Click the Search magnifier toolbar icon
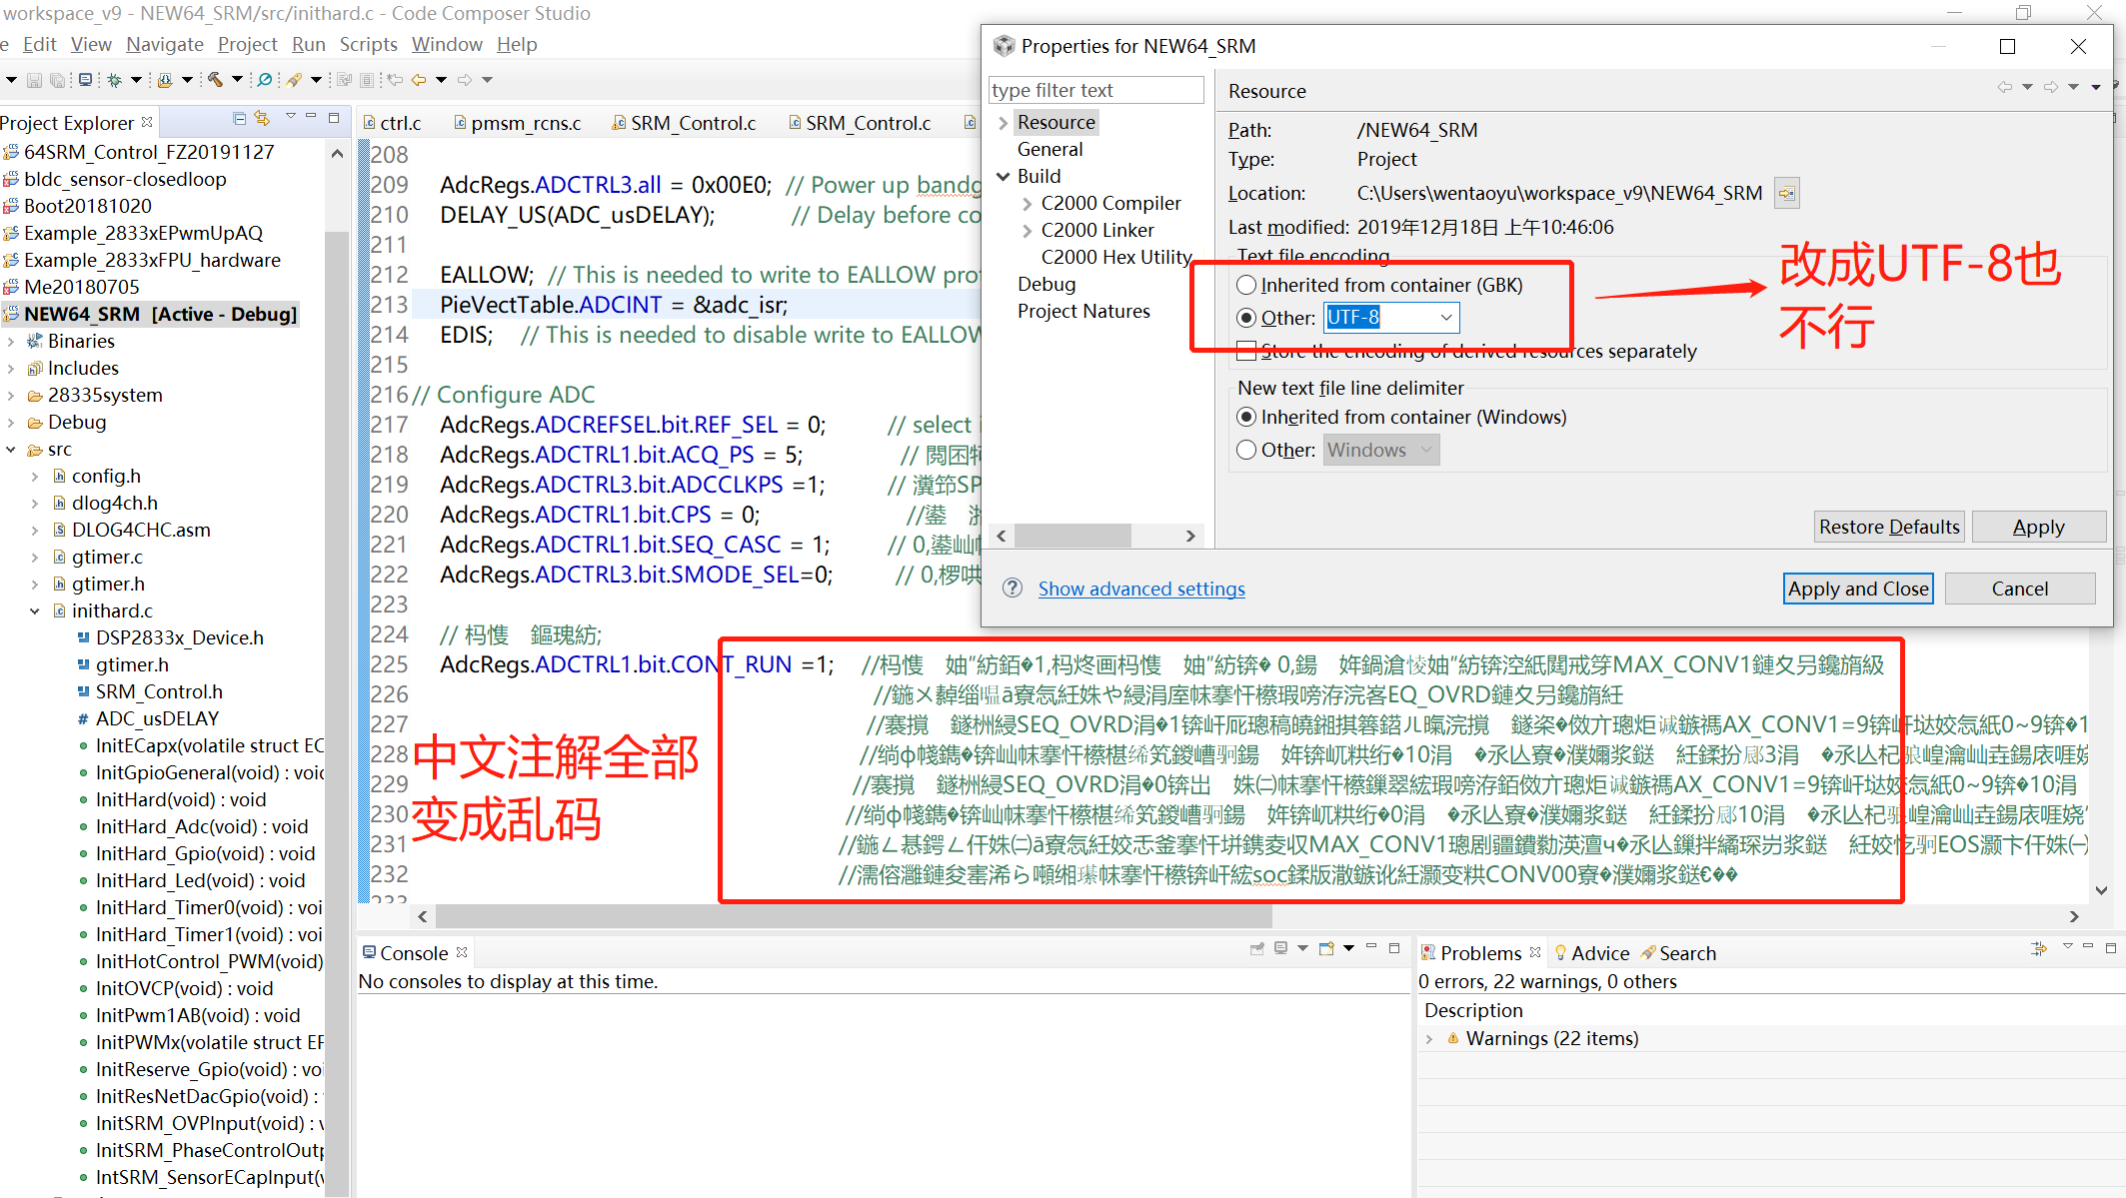 pos(264,80)
